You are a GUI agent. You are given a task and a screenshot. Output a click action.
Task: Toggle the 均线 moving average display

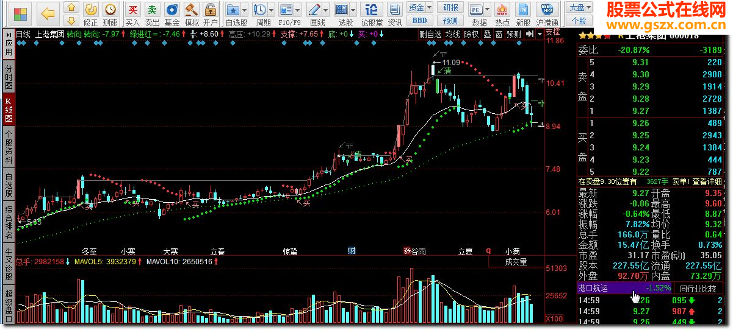point(452,34)
